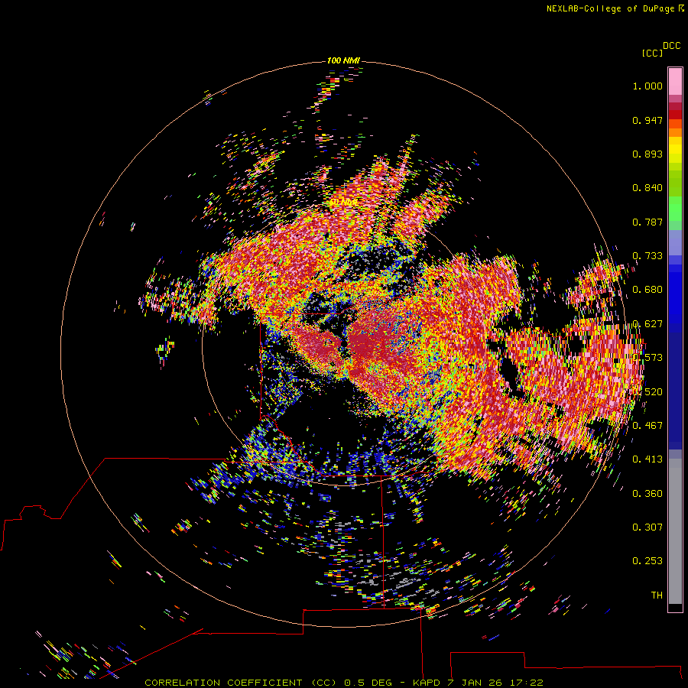
Task: Click the 1.000 value on the color scale
Action: [647, 86]
